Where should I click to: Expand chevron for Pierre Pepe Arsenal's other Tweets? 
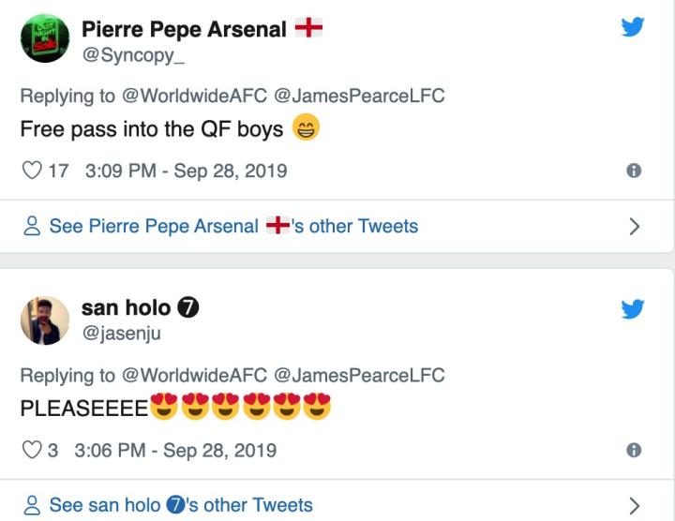click(634, 227)
